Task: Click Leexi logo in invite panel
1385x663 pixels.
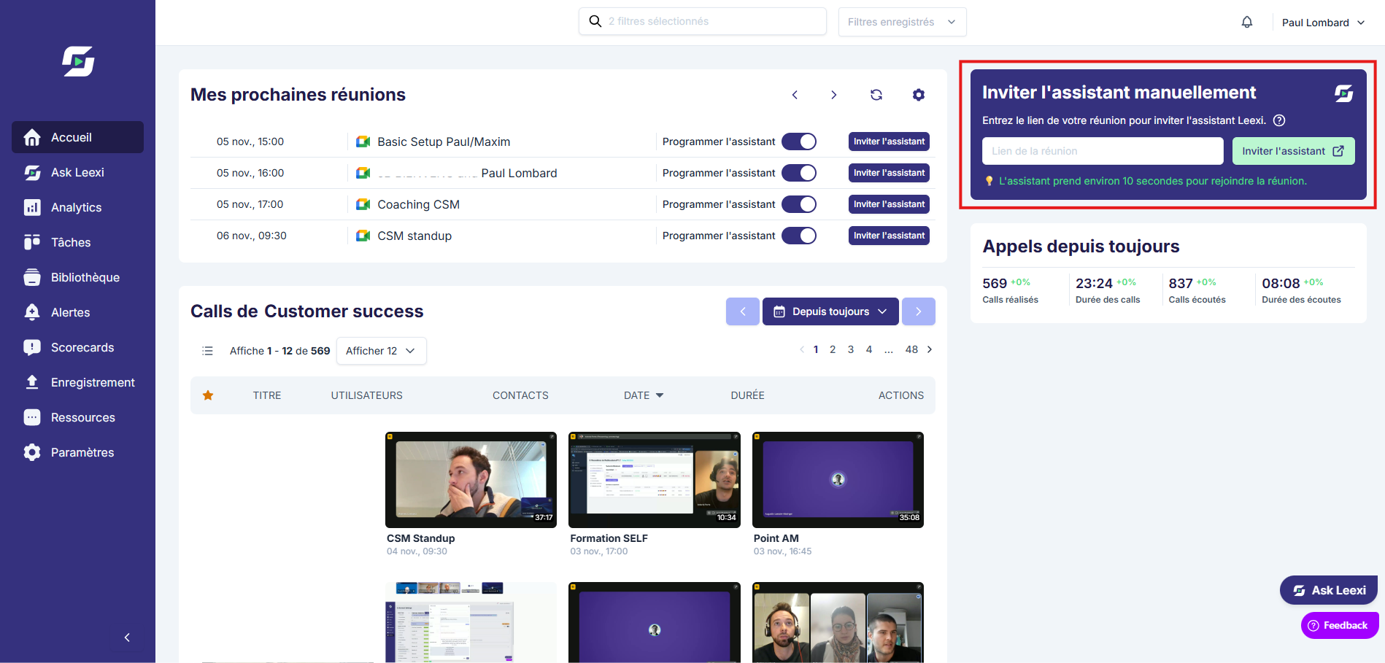Action: pos(1344,93)
